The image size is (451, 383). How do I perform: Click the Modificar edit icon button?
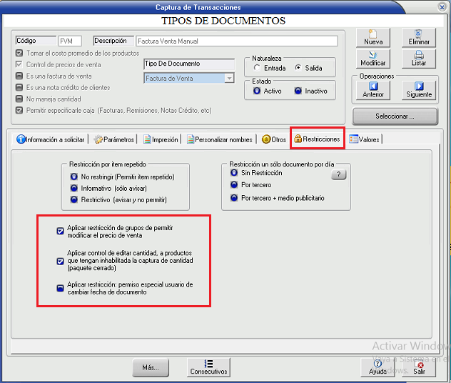(x=373, y=58)
